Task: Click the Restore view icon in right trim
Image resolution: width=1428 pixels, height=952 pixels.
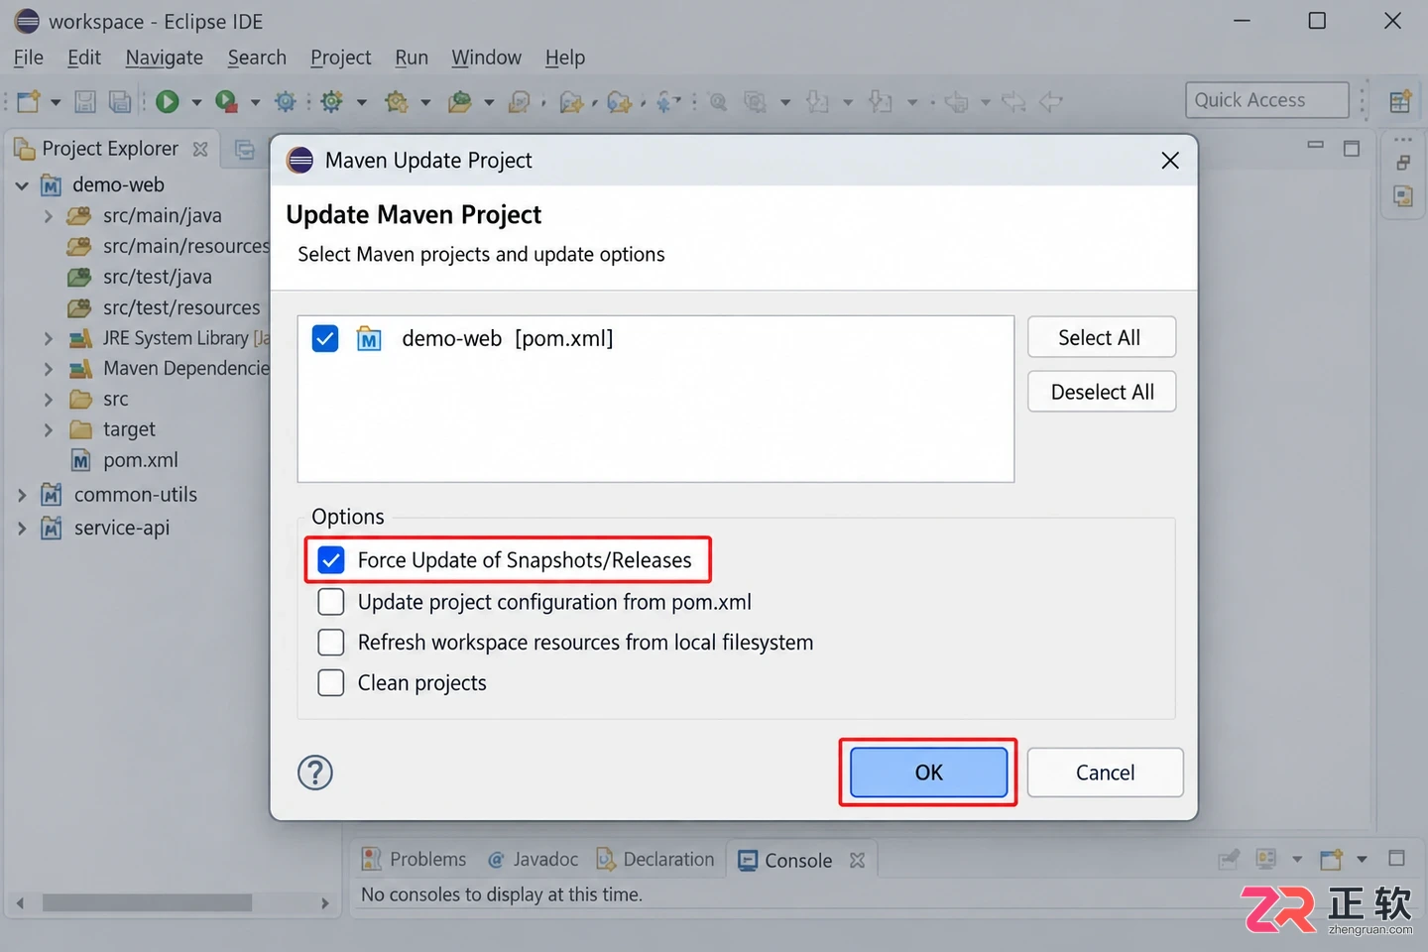Action: pyautogui.click(x=1403, y=163)
